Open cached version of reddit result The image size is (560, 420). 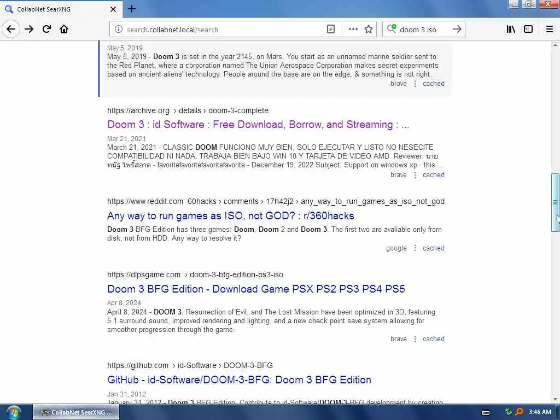tap(434, 248)
